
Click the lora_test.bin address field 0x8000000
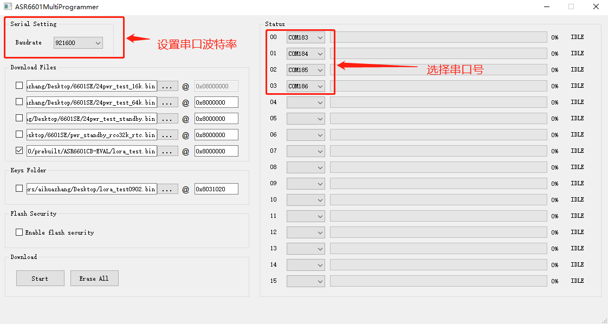click(216, 151)
